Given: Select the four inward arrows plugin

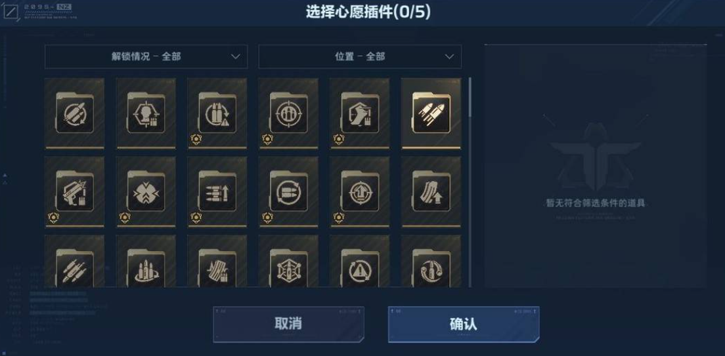Looking at the screenshot, I should 146,191.
